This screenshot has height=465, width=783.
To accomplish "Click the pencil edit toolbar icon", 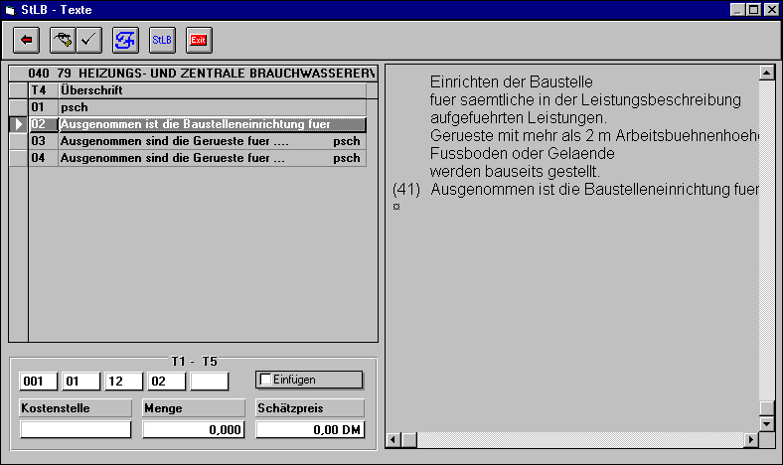I will (63, 40).
